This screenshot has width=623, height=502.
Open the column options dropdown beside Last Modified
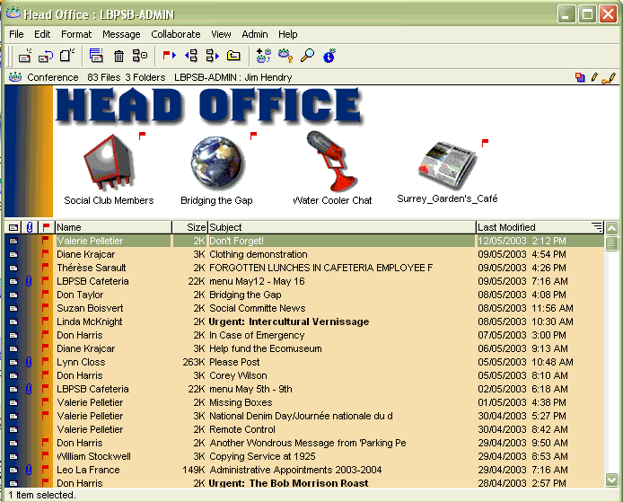click(596, 227)
